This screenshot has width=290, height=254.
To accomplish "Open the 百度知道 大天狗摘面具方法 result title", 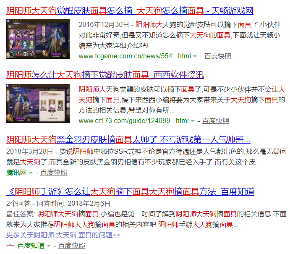I will point(130,191).
